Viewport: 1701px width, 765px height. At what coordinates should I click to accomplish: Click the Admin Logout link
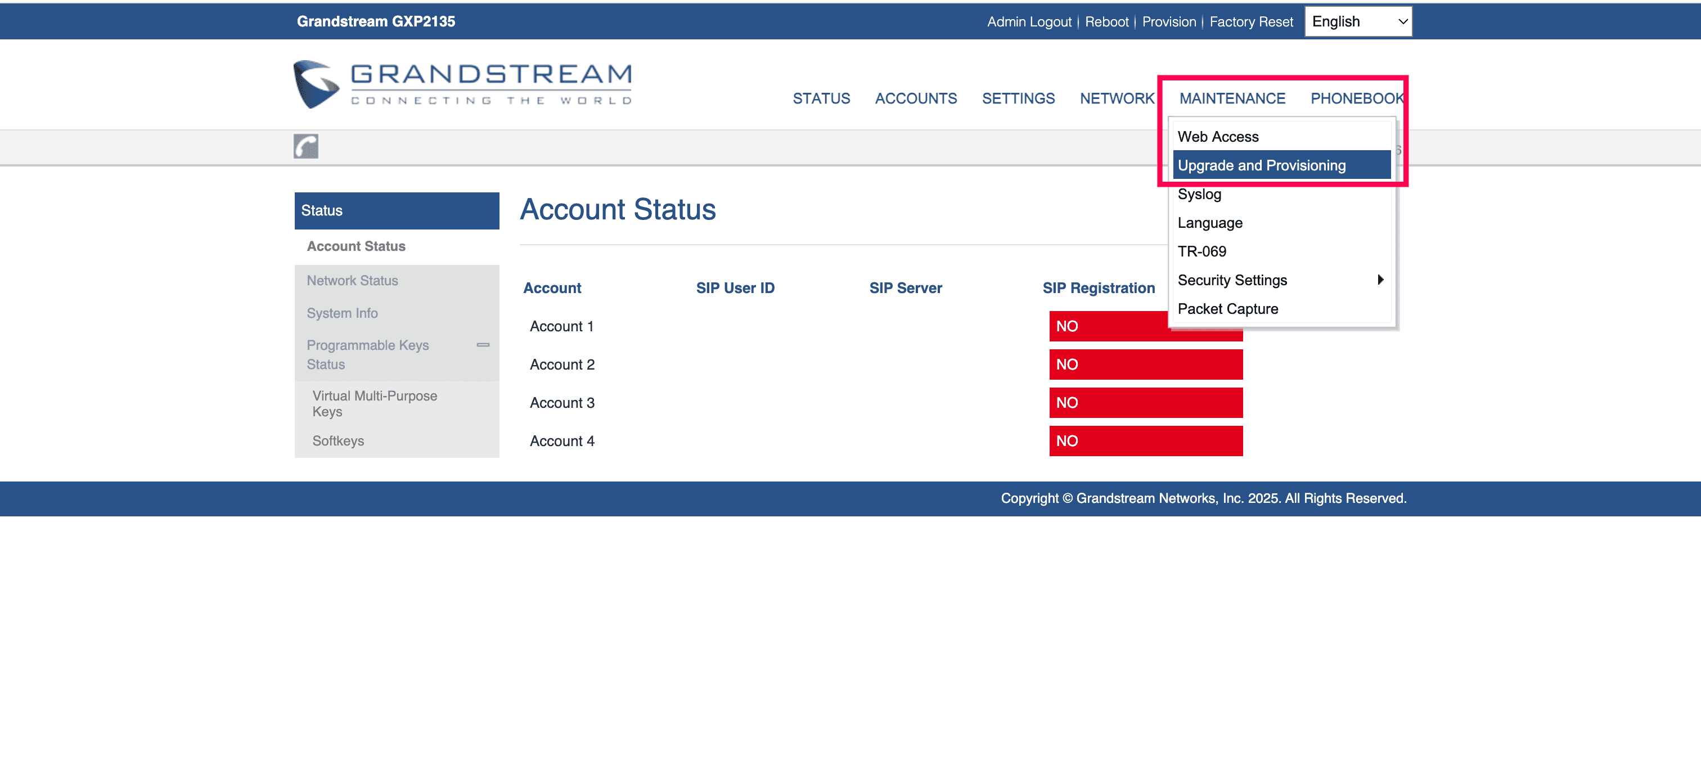[1029, 22]
